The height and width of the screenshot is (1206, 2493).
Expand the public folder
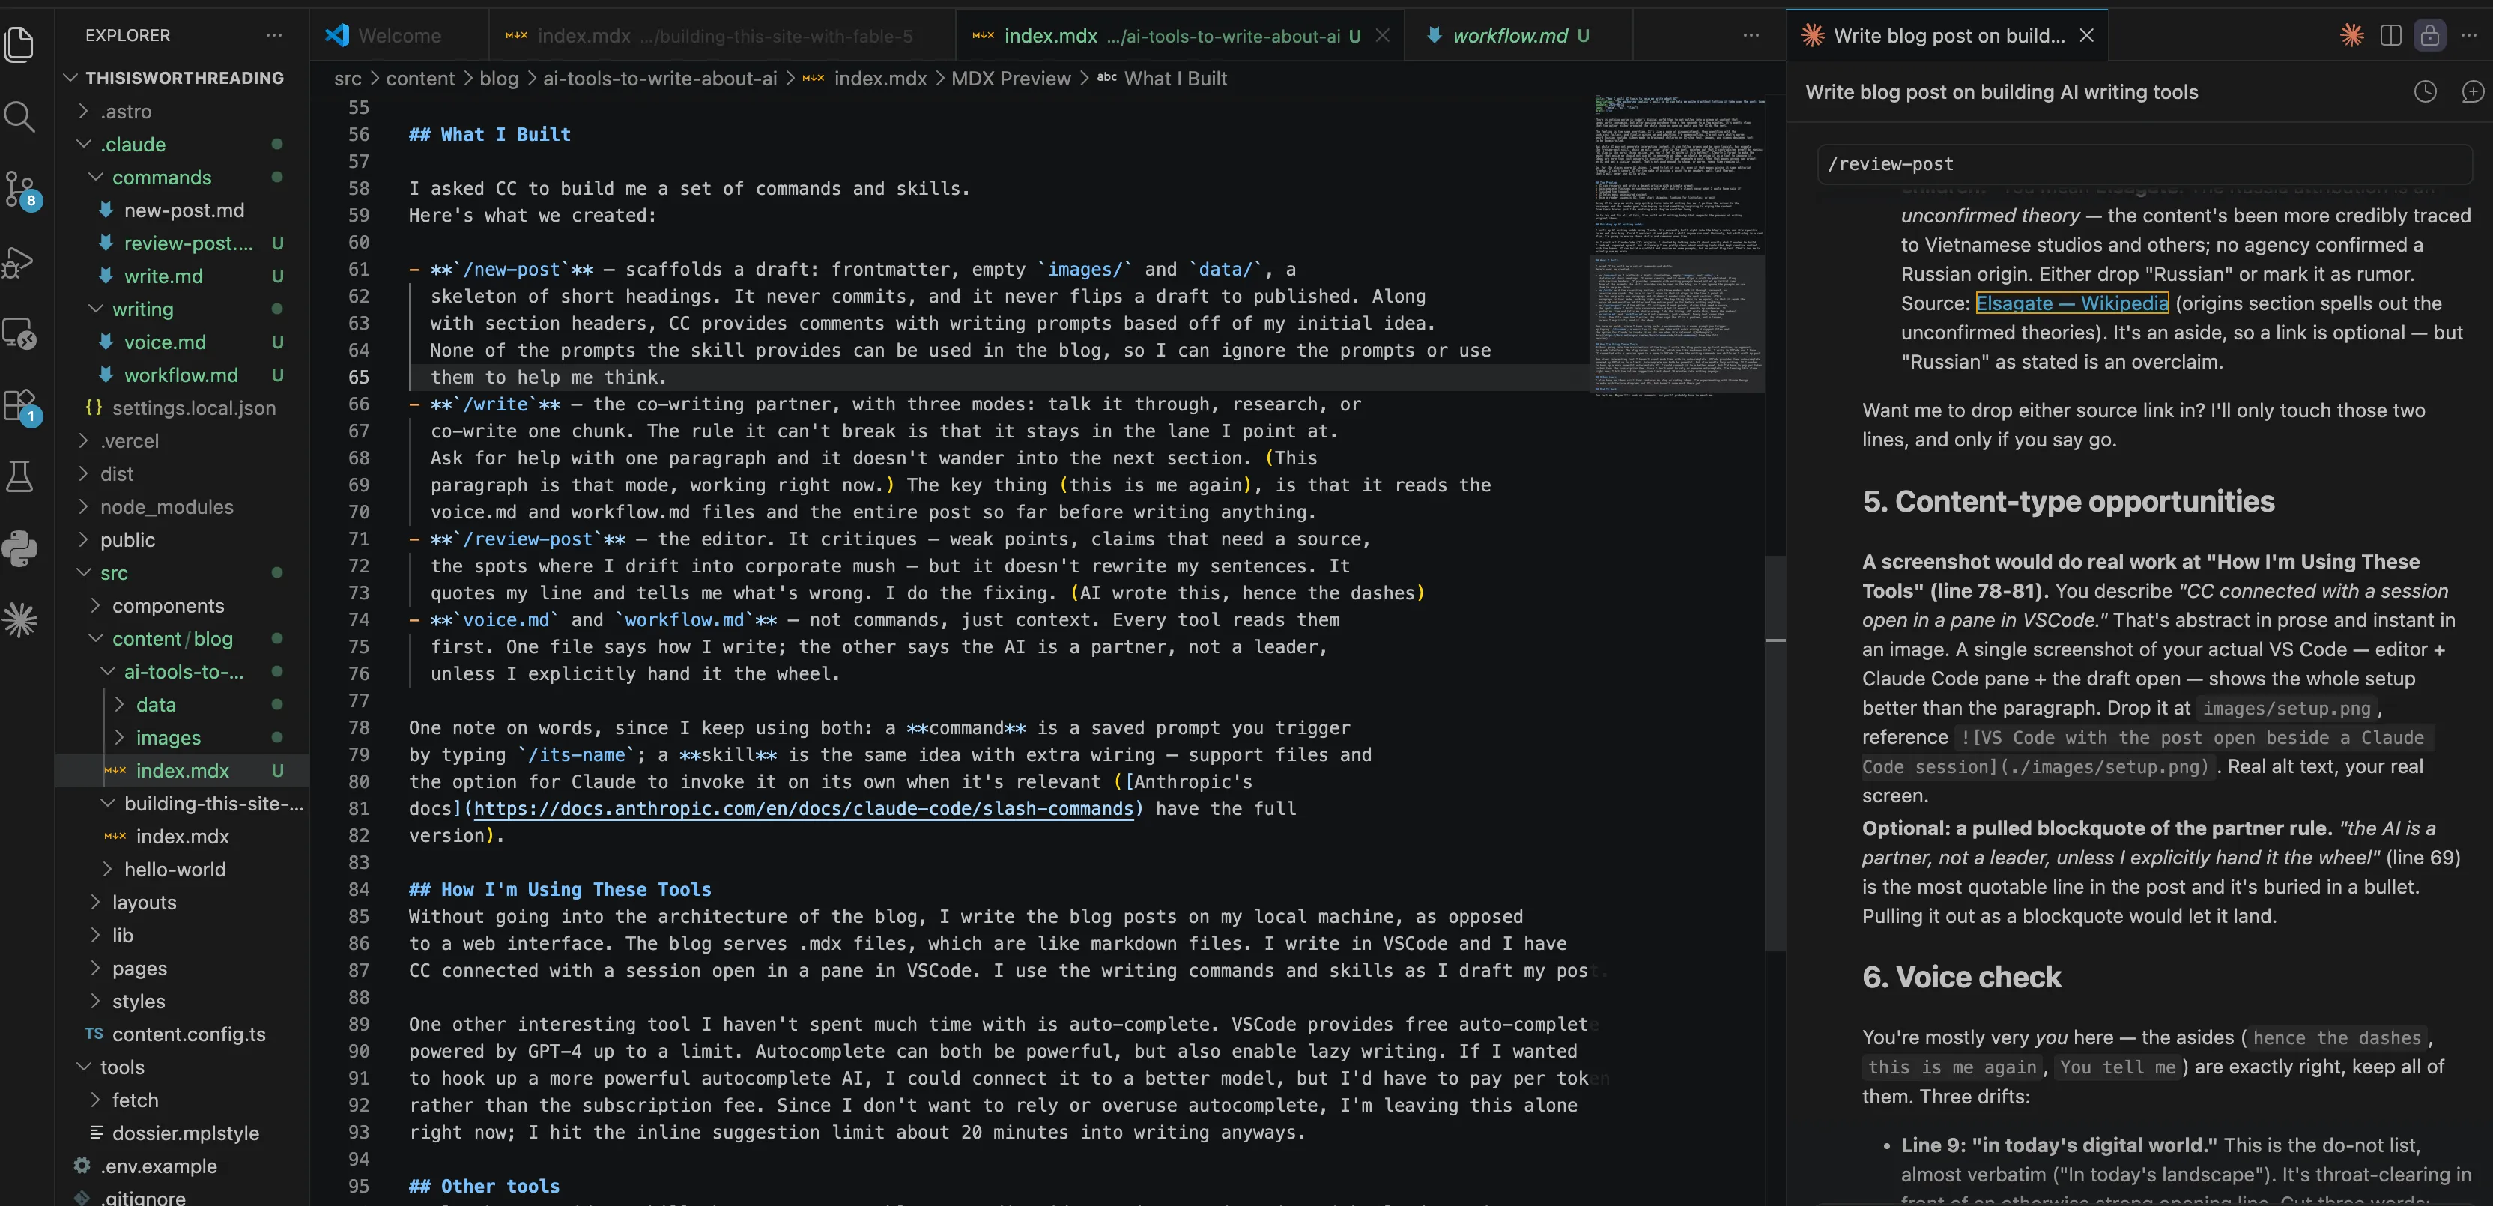tap(182, 539)
